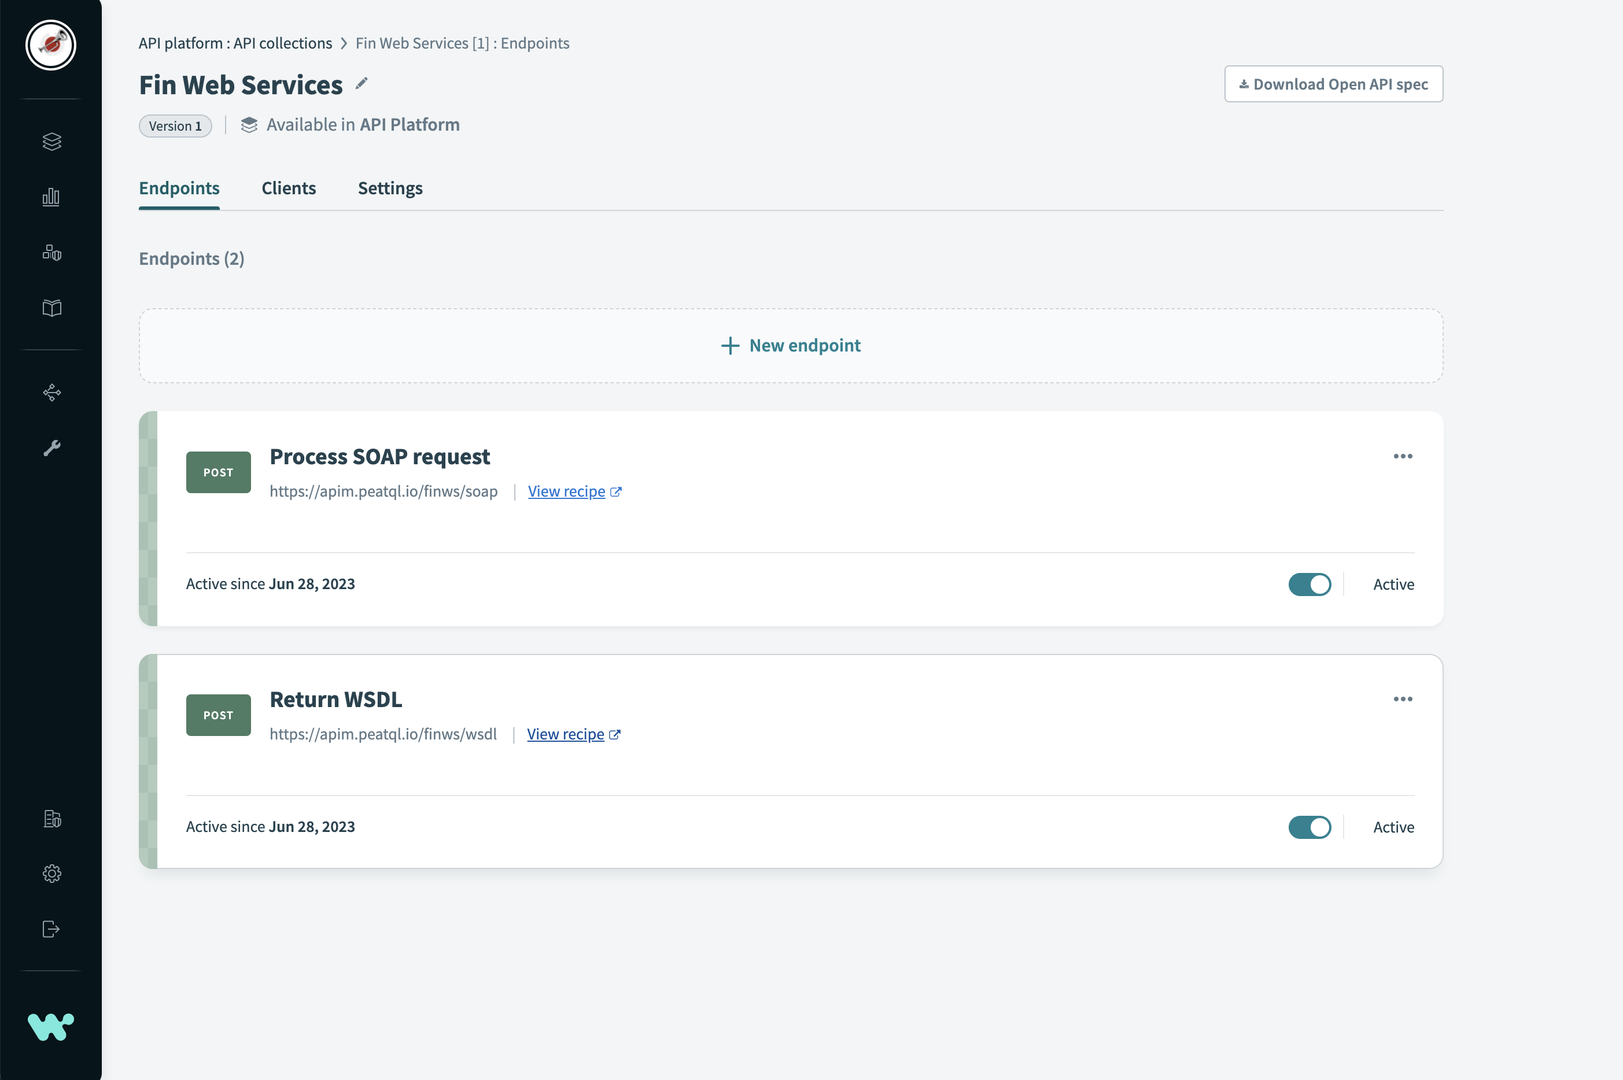Open the policies shield icon in the sidebar
Screen dimensions: 1623x1080
pyautogui.click(x=51, y=252)
